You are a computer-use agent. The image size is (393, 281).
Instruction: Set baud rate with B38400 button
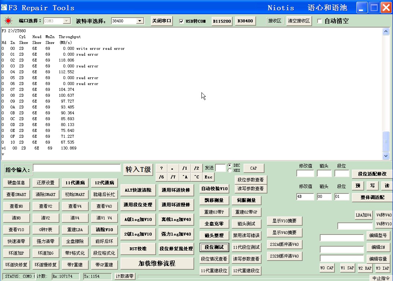pos(245,21)
